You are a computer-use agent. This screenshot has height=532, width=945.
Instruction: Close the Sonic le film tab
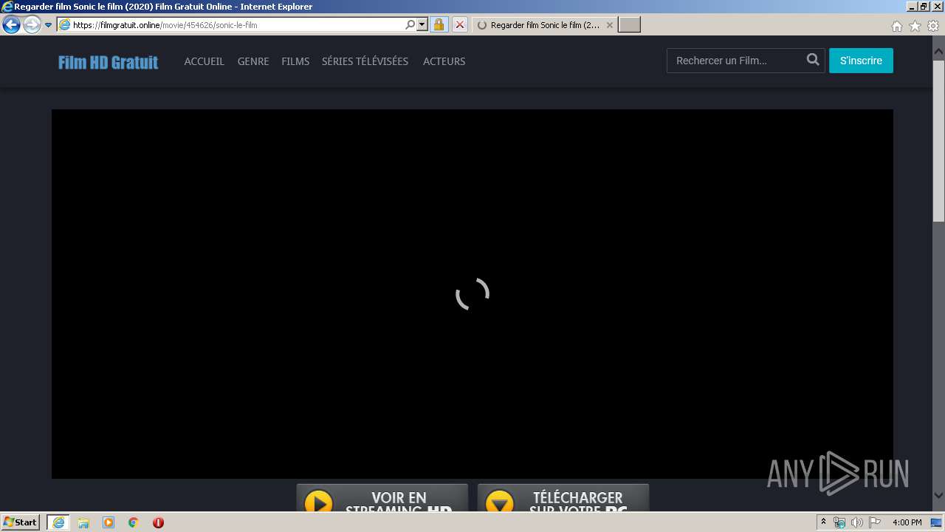(x=610, y=24)
